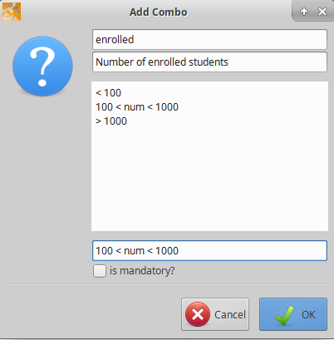Click after the word 'students' in description field
Image resolution: width=334 pixels, height=340 pixels.
229,62
